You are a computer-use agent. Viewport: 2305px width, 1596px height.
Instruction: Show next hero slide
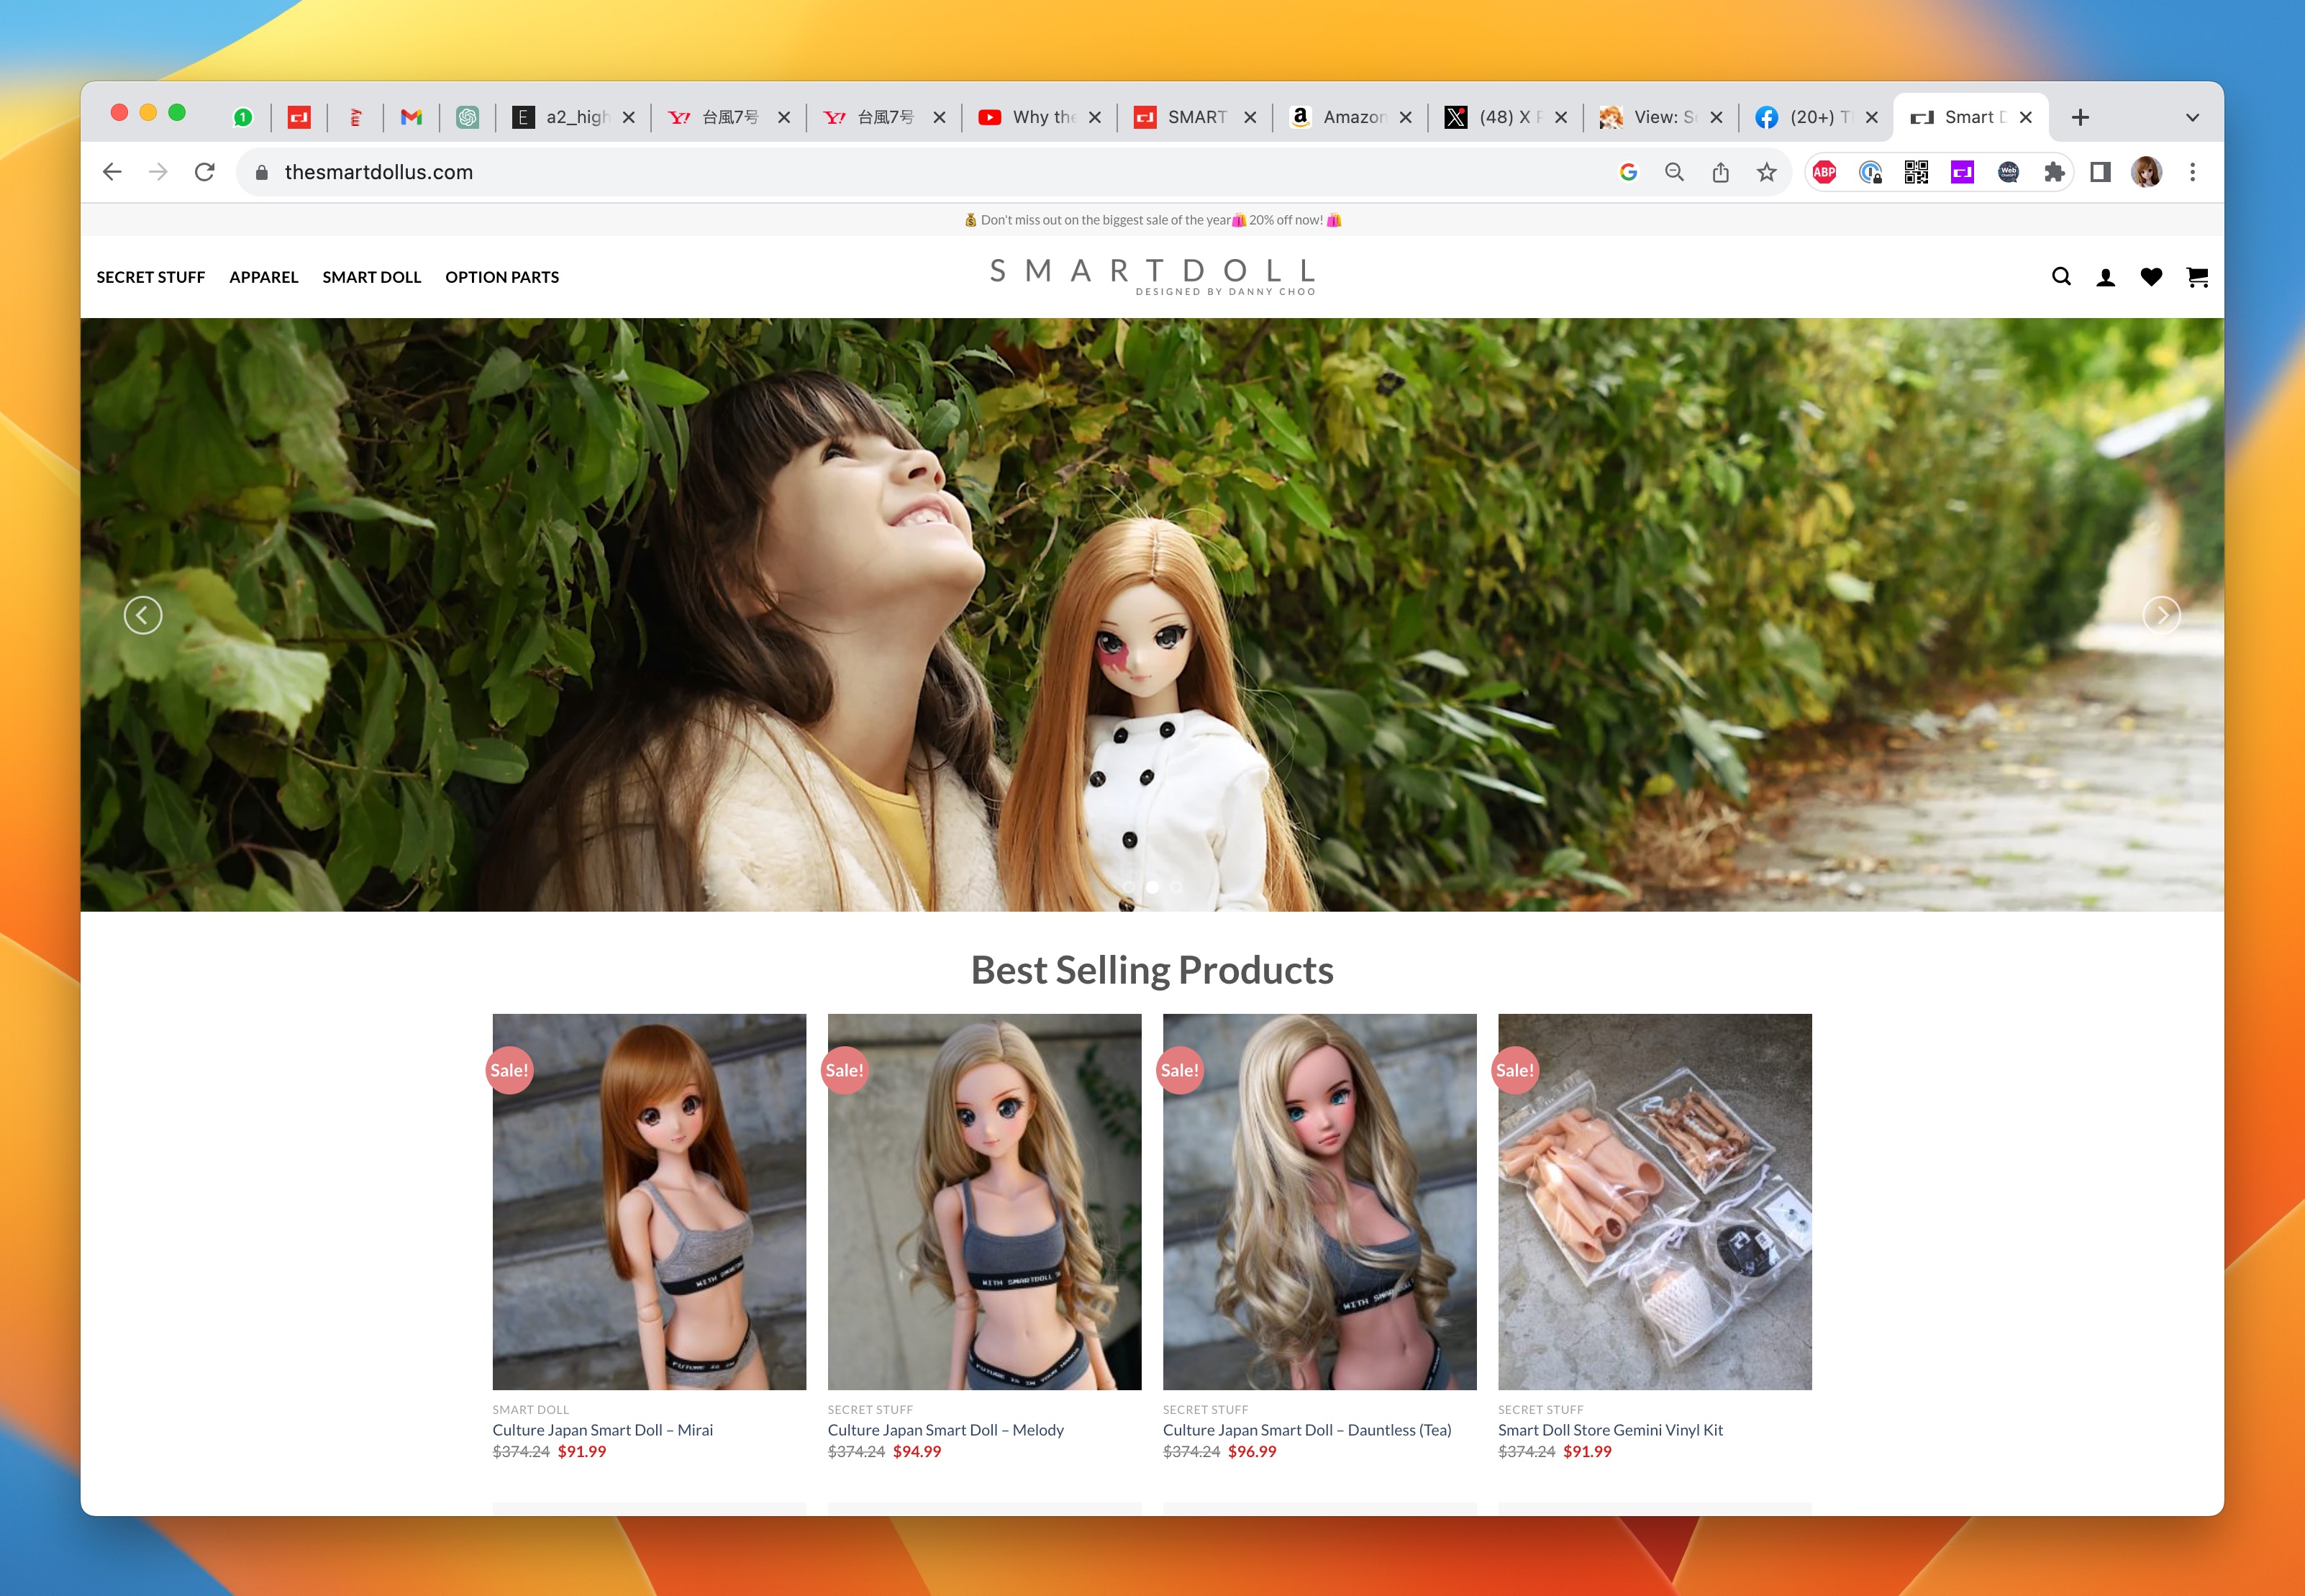(x=2162, y=615)
